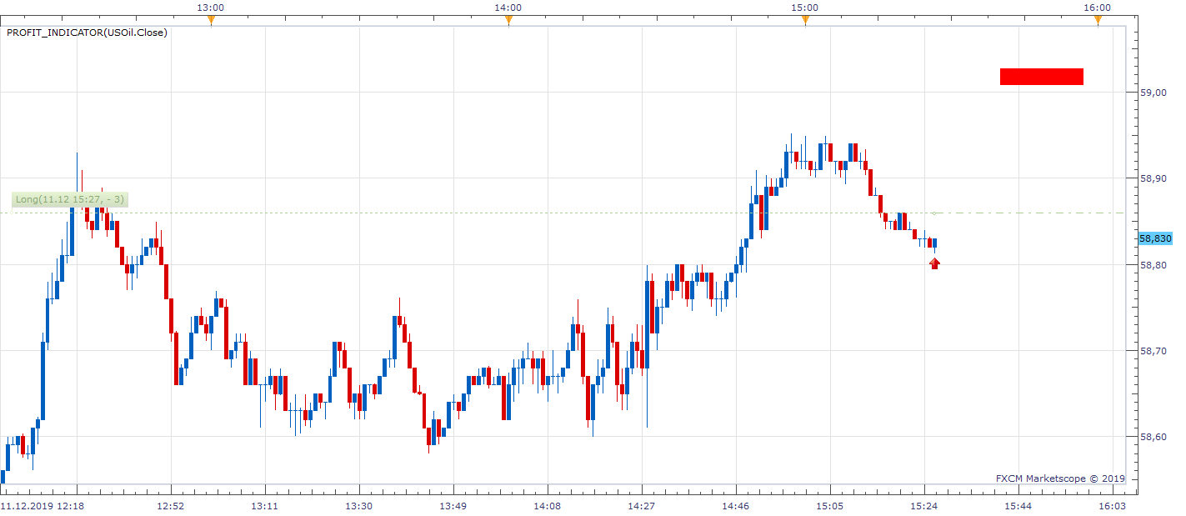Click price axis label 58,80

pos(1153,265)
